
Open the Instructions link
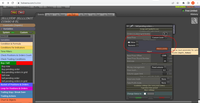(180, 7)
